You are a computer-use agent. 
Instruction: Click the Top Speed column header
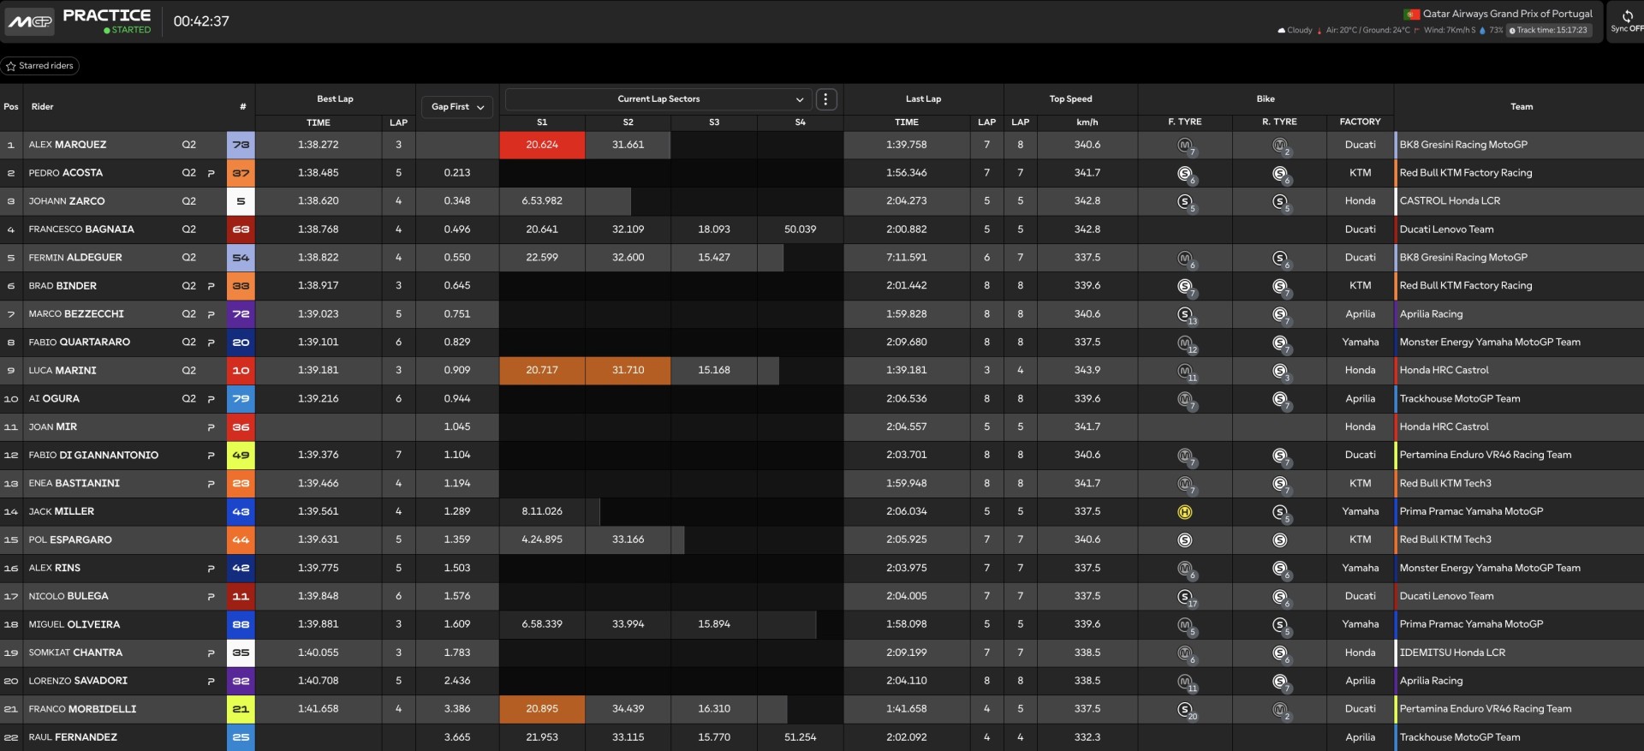(x=1070, y=99)
